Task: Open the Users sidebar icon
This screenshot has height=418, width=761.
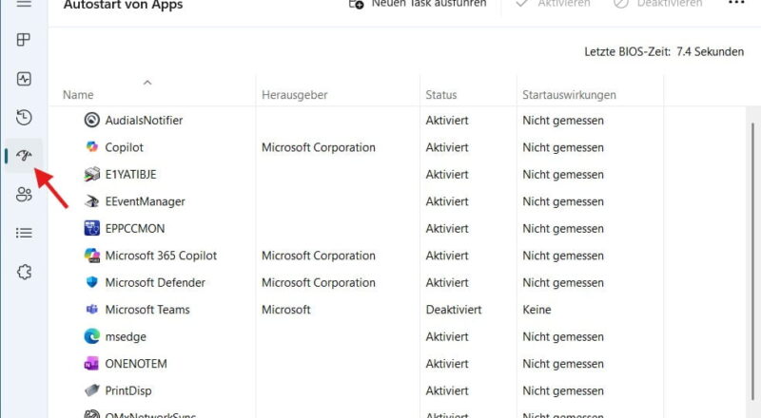Action: tap(24, 195)
